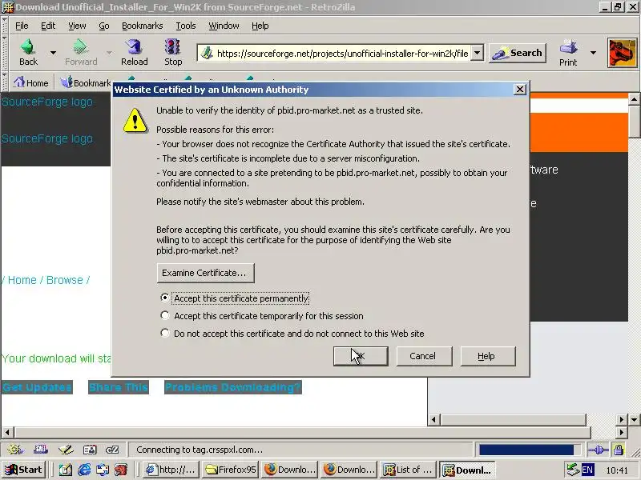Viewport: 641px width, 480px height.
Task: Open the Back button history dropdown
Action: pos(53,53)
